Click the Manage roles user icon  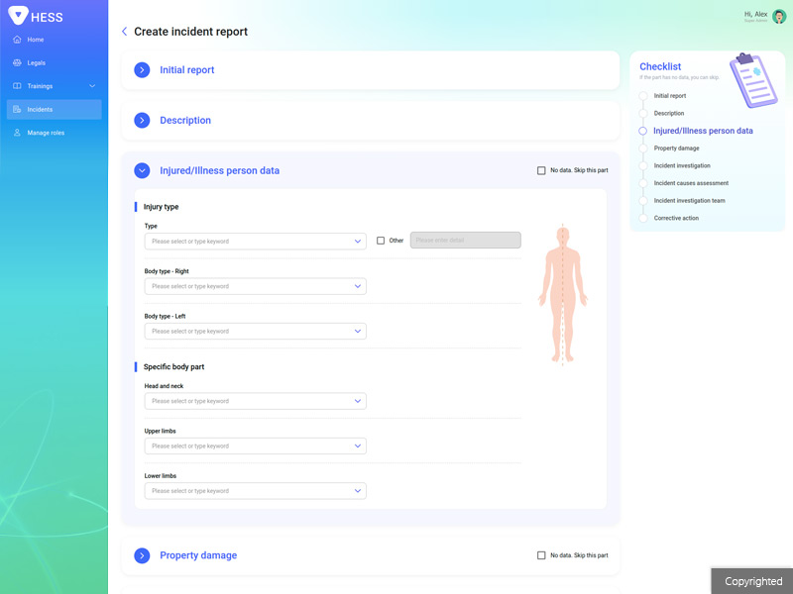pyautogui.click(x=17, y=133)
